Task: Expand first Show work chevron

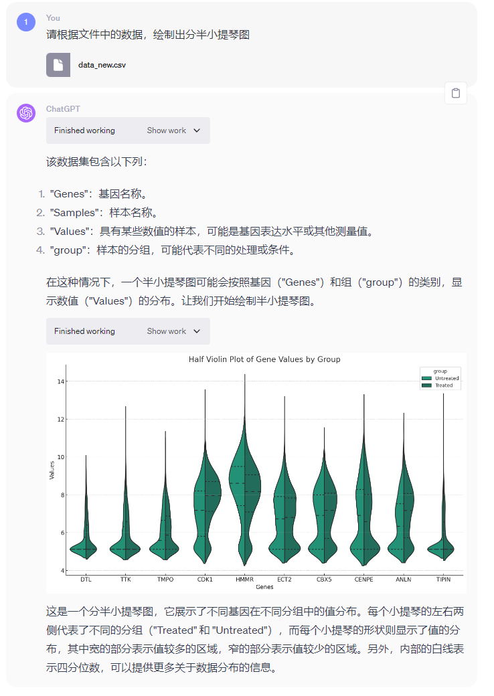Action: point(197,130)
